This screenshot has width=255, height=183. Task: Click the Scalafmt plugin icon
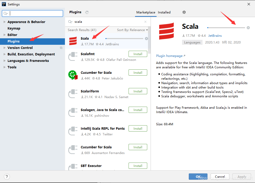[73, 56]
